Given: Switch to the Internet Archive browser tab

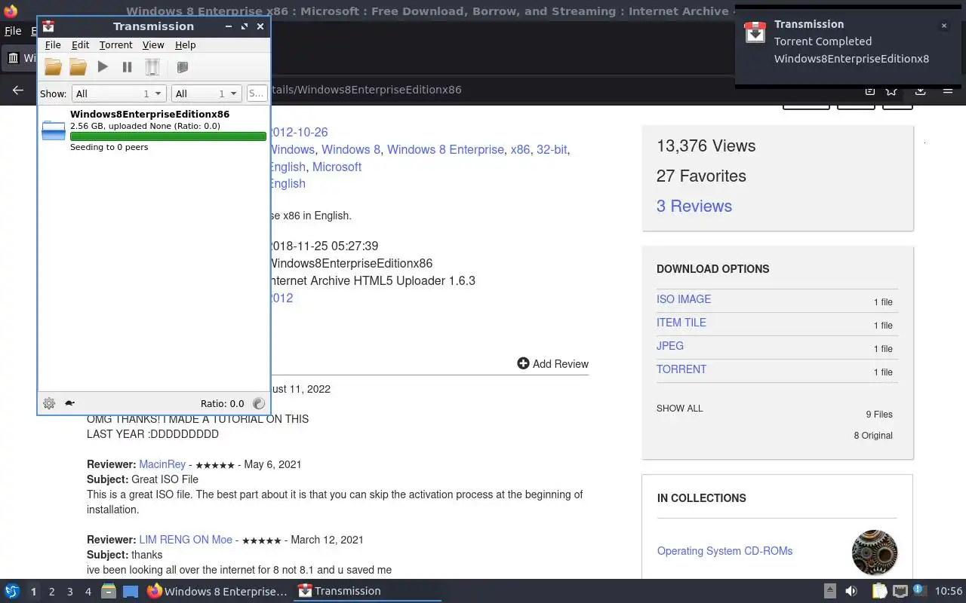Looking at the screenshot, I should pyautogui.click(x=20, y=58).
